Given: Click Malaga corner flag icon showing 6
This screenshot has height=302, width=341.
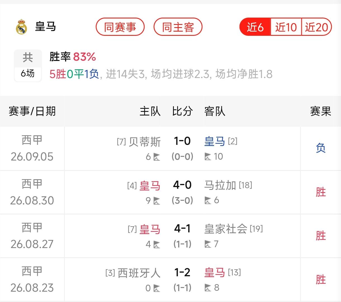Looking at the screenshot, I should tap(208, 201).
